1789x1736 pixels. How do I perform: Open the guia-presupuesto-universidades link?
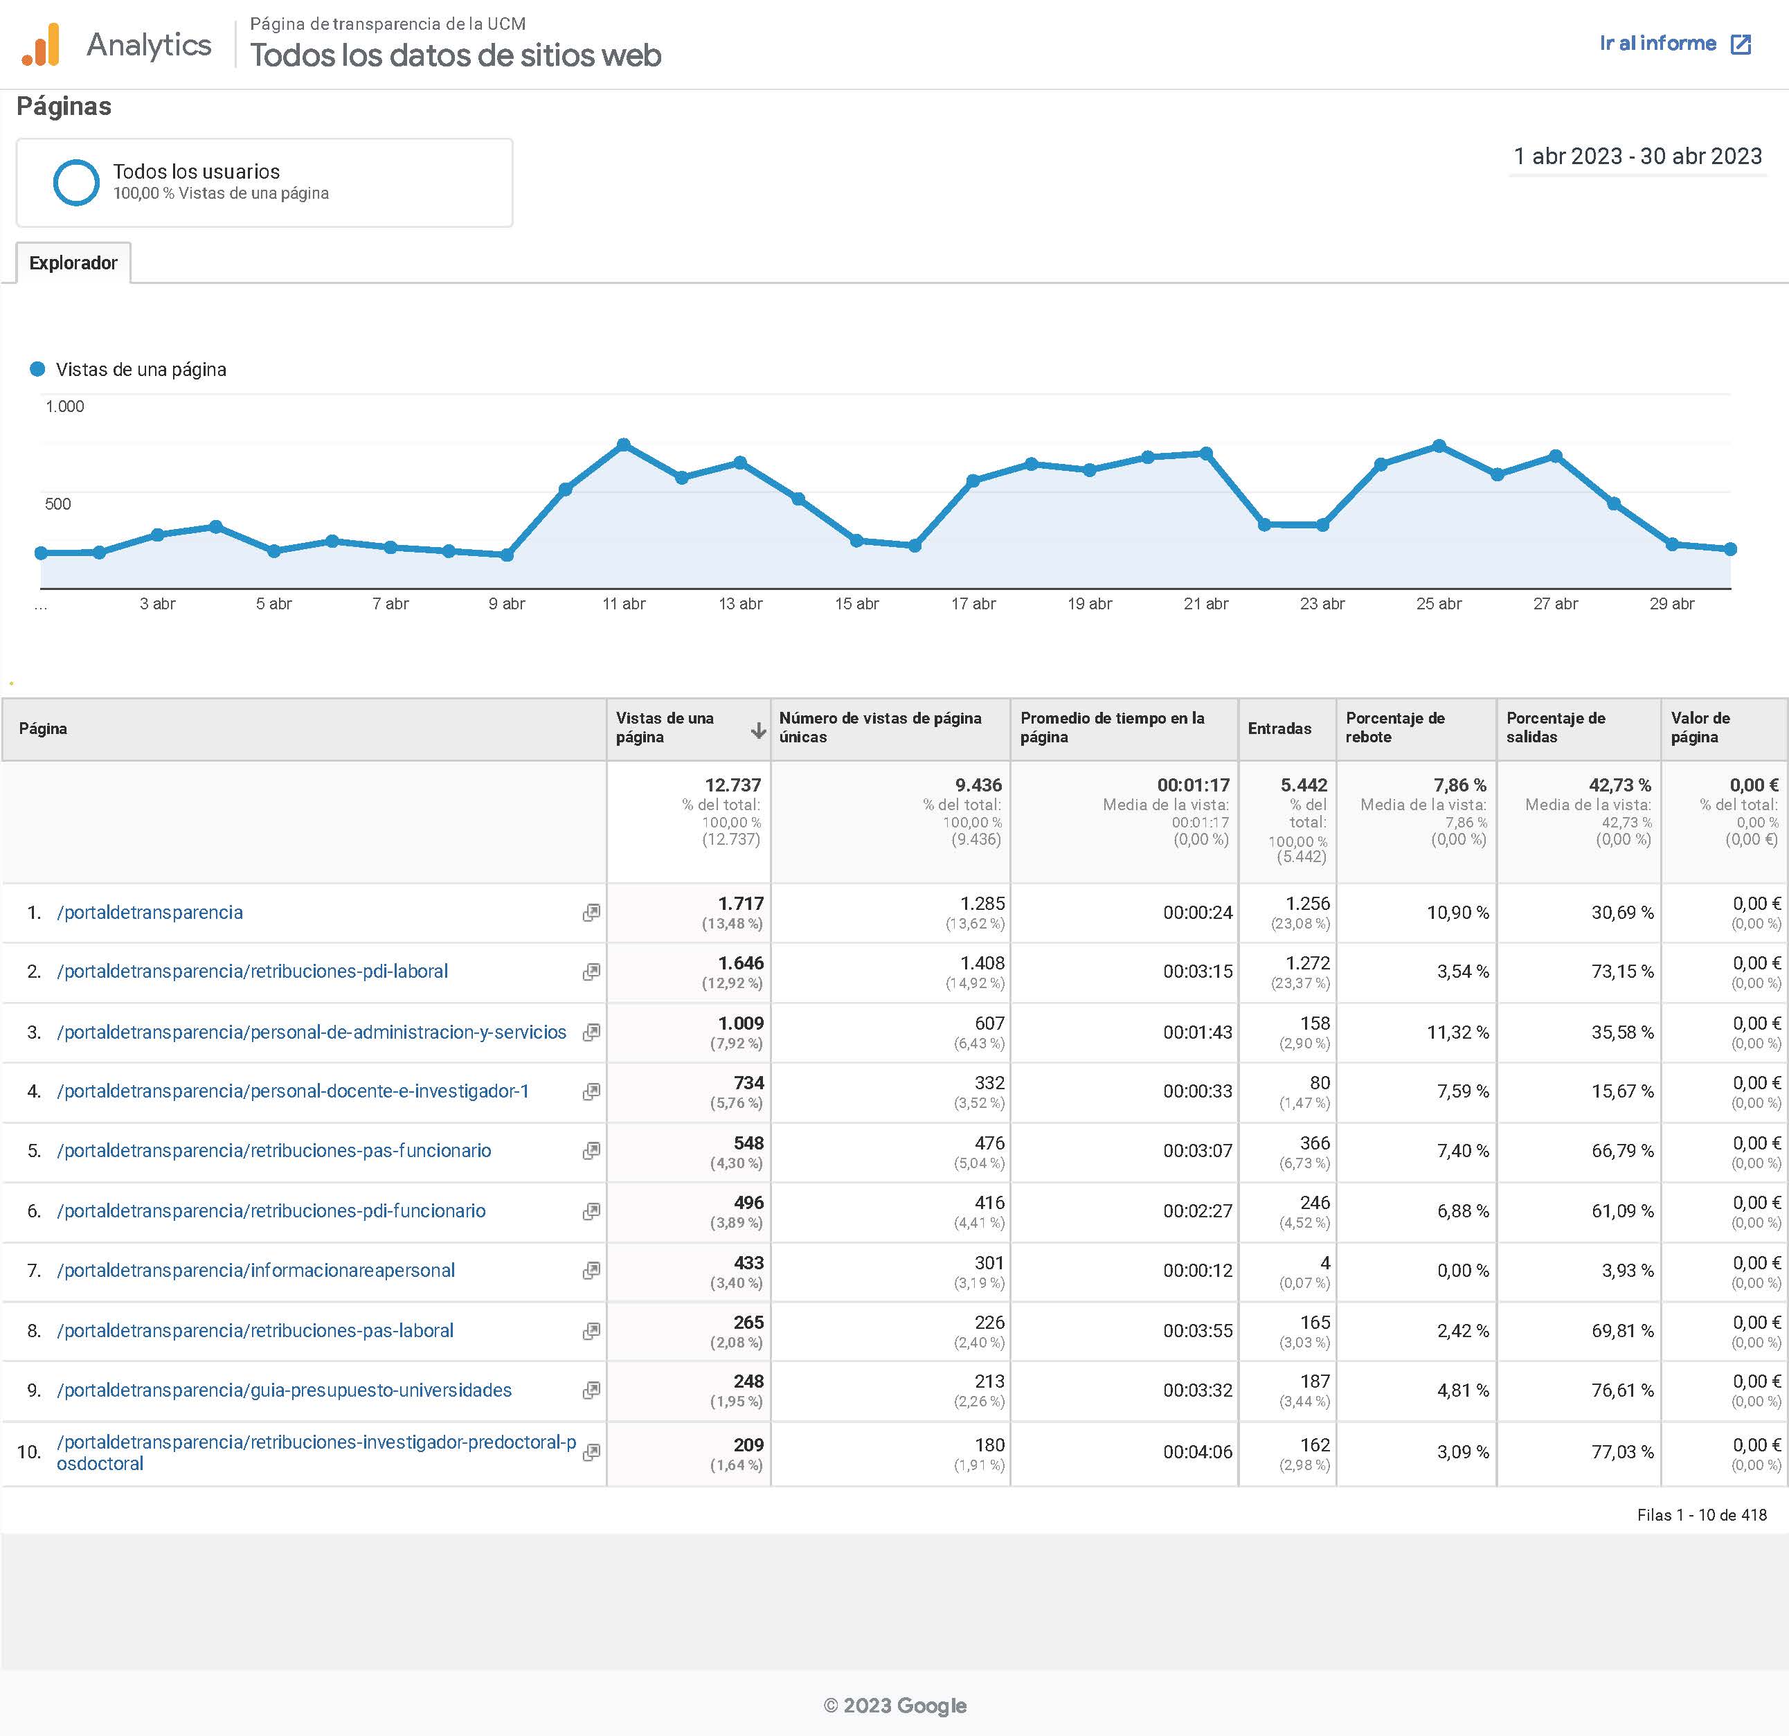[284, 1390]
